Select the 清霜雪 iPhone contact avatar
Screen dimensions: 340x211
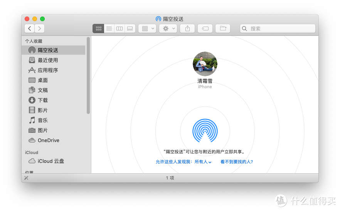(x=205, y=64)
